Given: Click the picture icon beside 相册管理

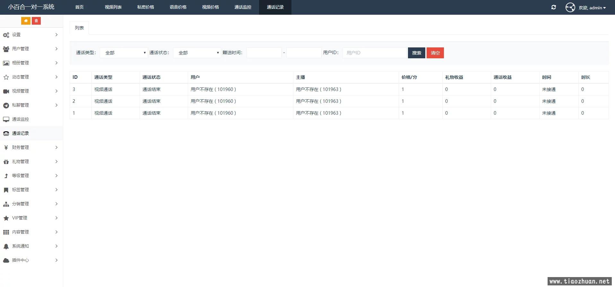Looking at the screenshot, I should tap(6, 63).
